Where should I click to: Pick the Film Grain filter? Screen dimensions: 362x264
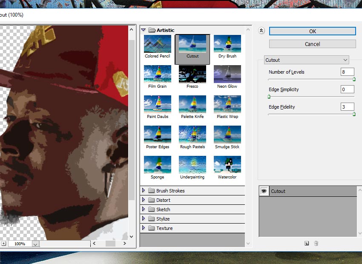click(x=158, y=74)
